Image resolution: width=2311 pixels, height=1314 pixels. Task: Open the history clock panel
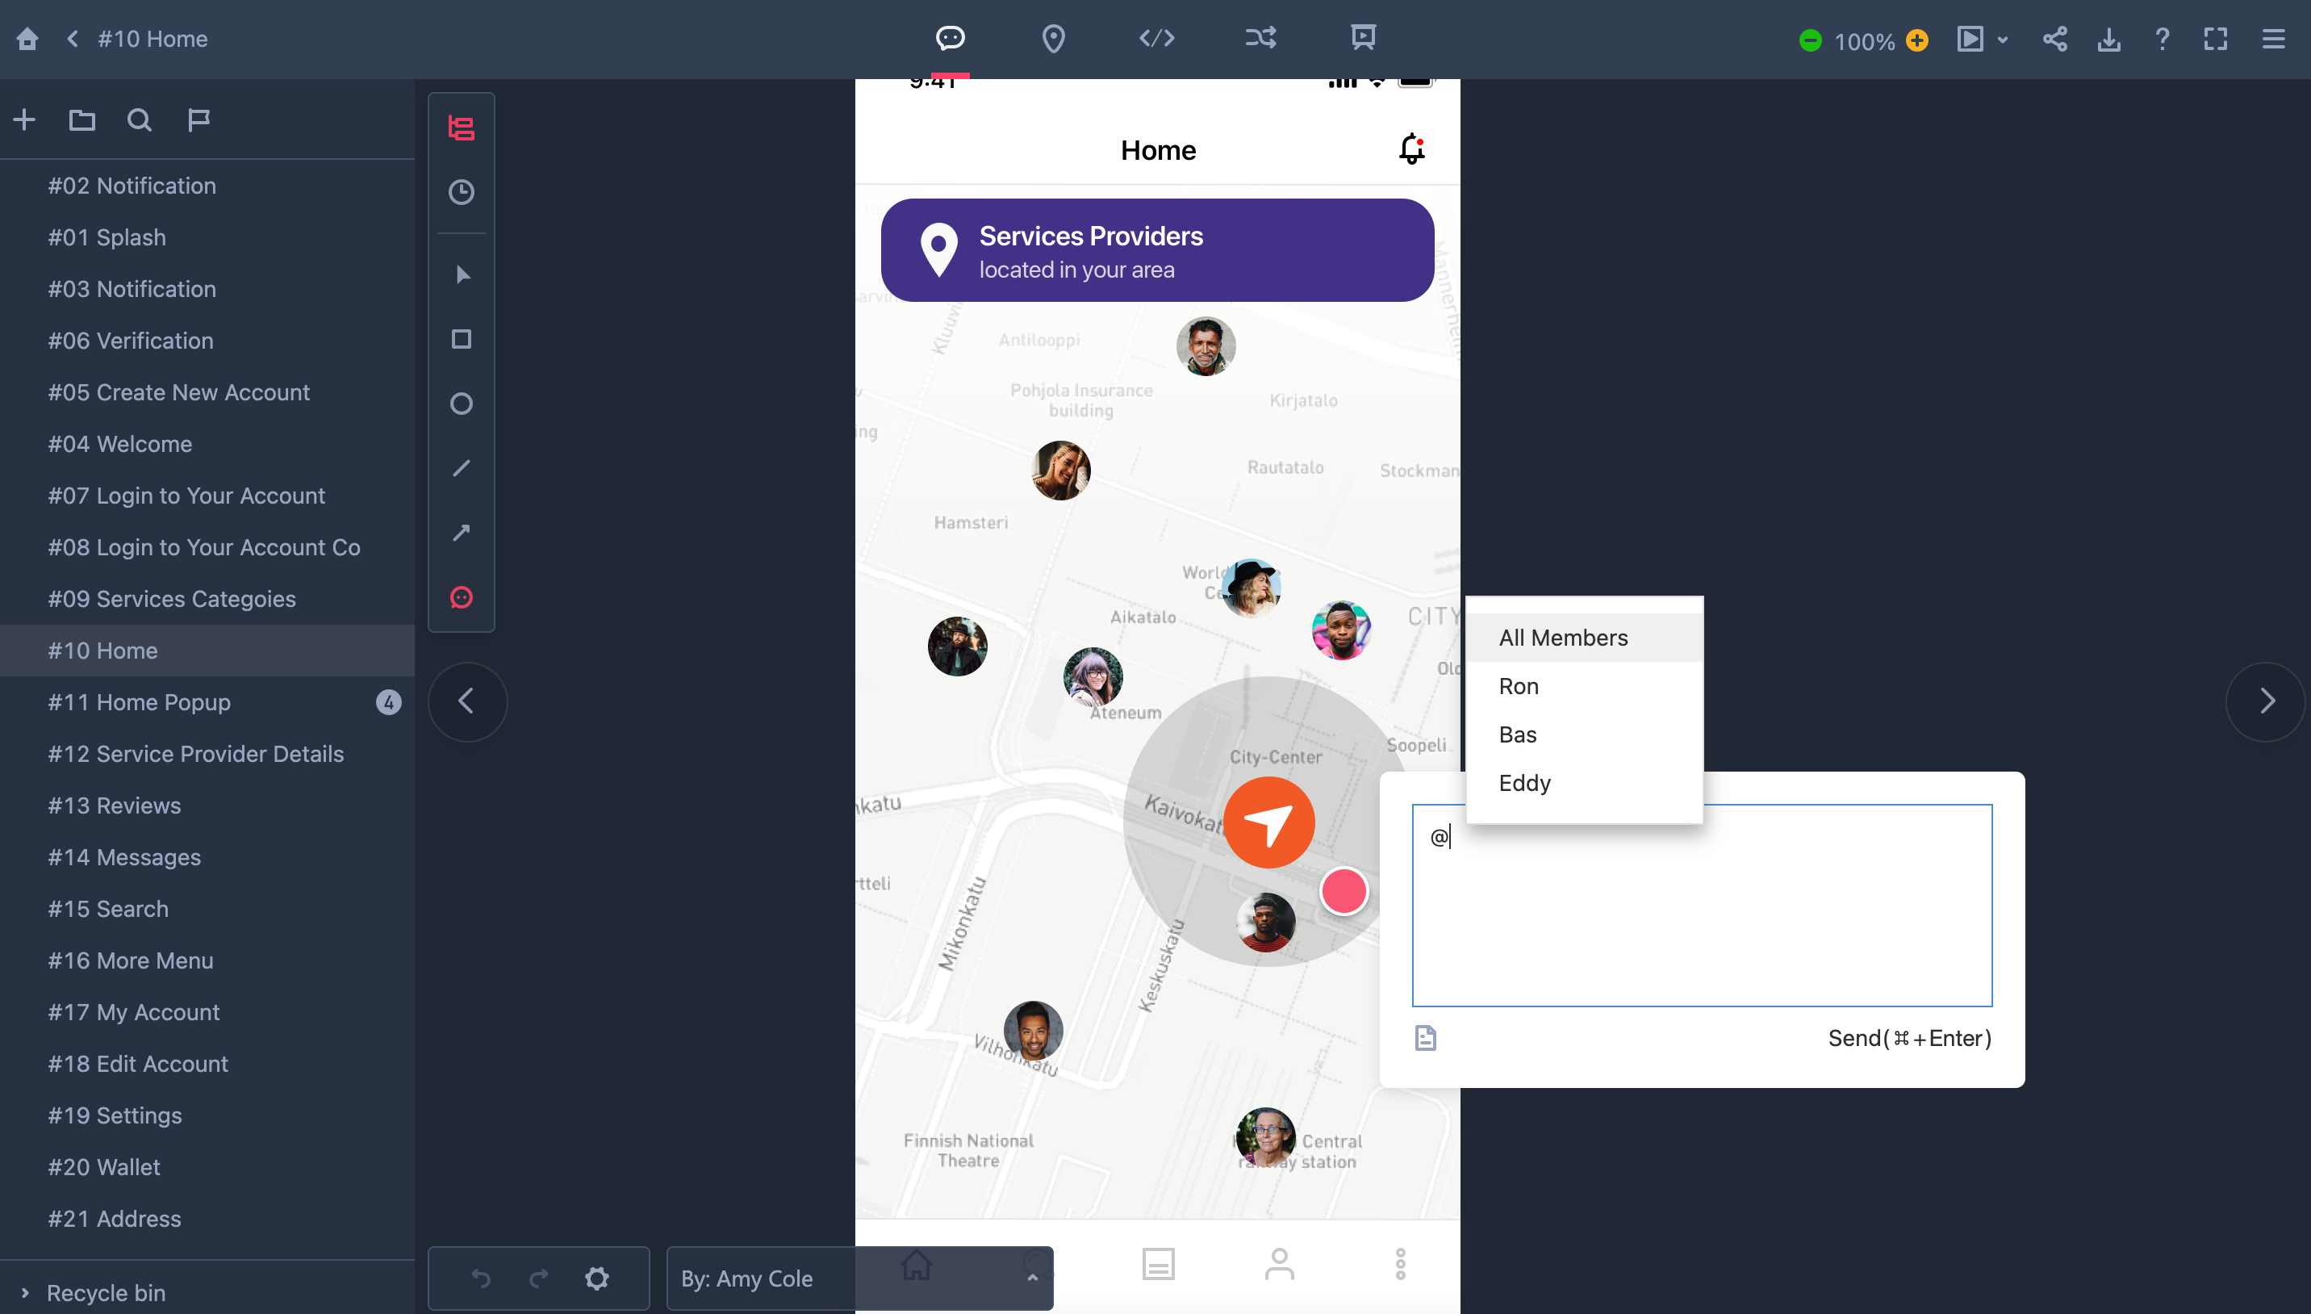[461, 192]
